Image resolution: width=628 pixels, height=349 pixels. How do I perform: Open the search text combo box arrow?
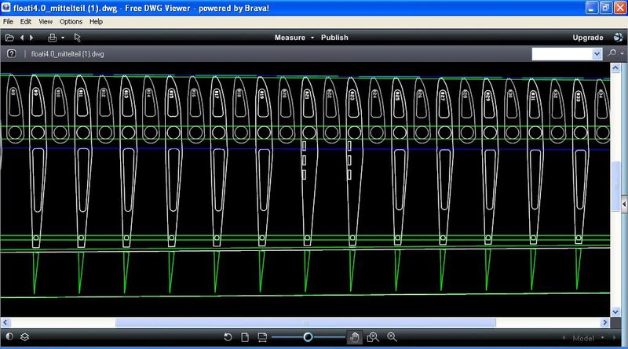(x=596, y=54)
